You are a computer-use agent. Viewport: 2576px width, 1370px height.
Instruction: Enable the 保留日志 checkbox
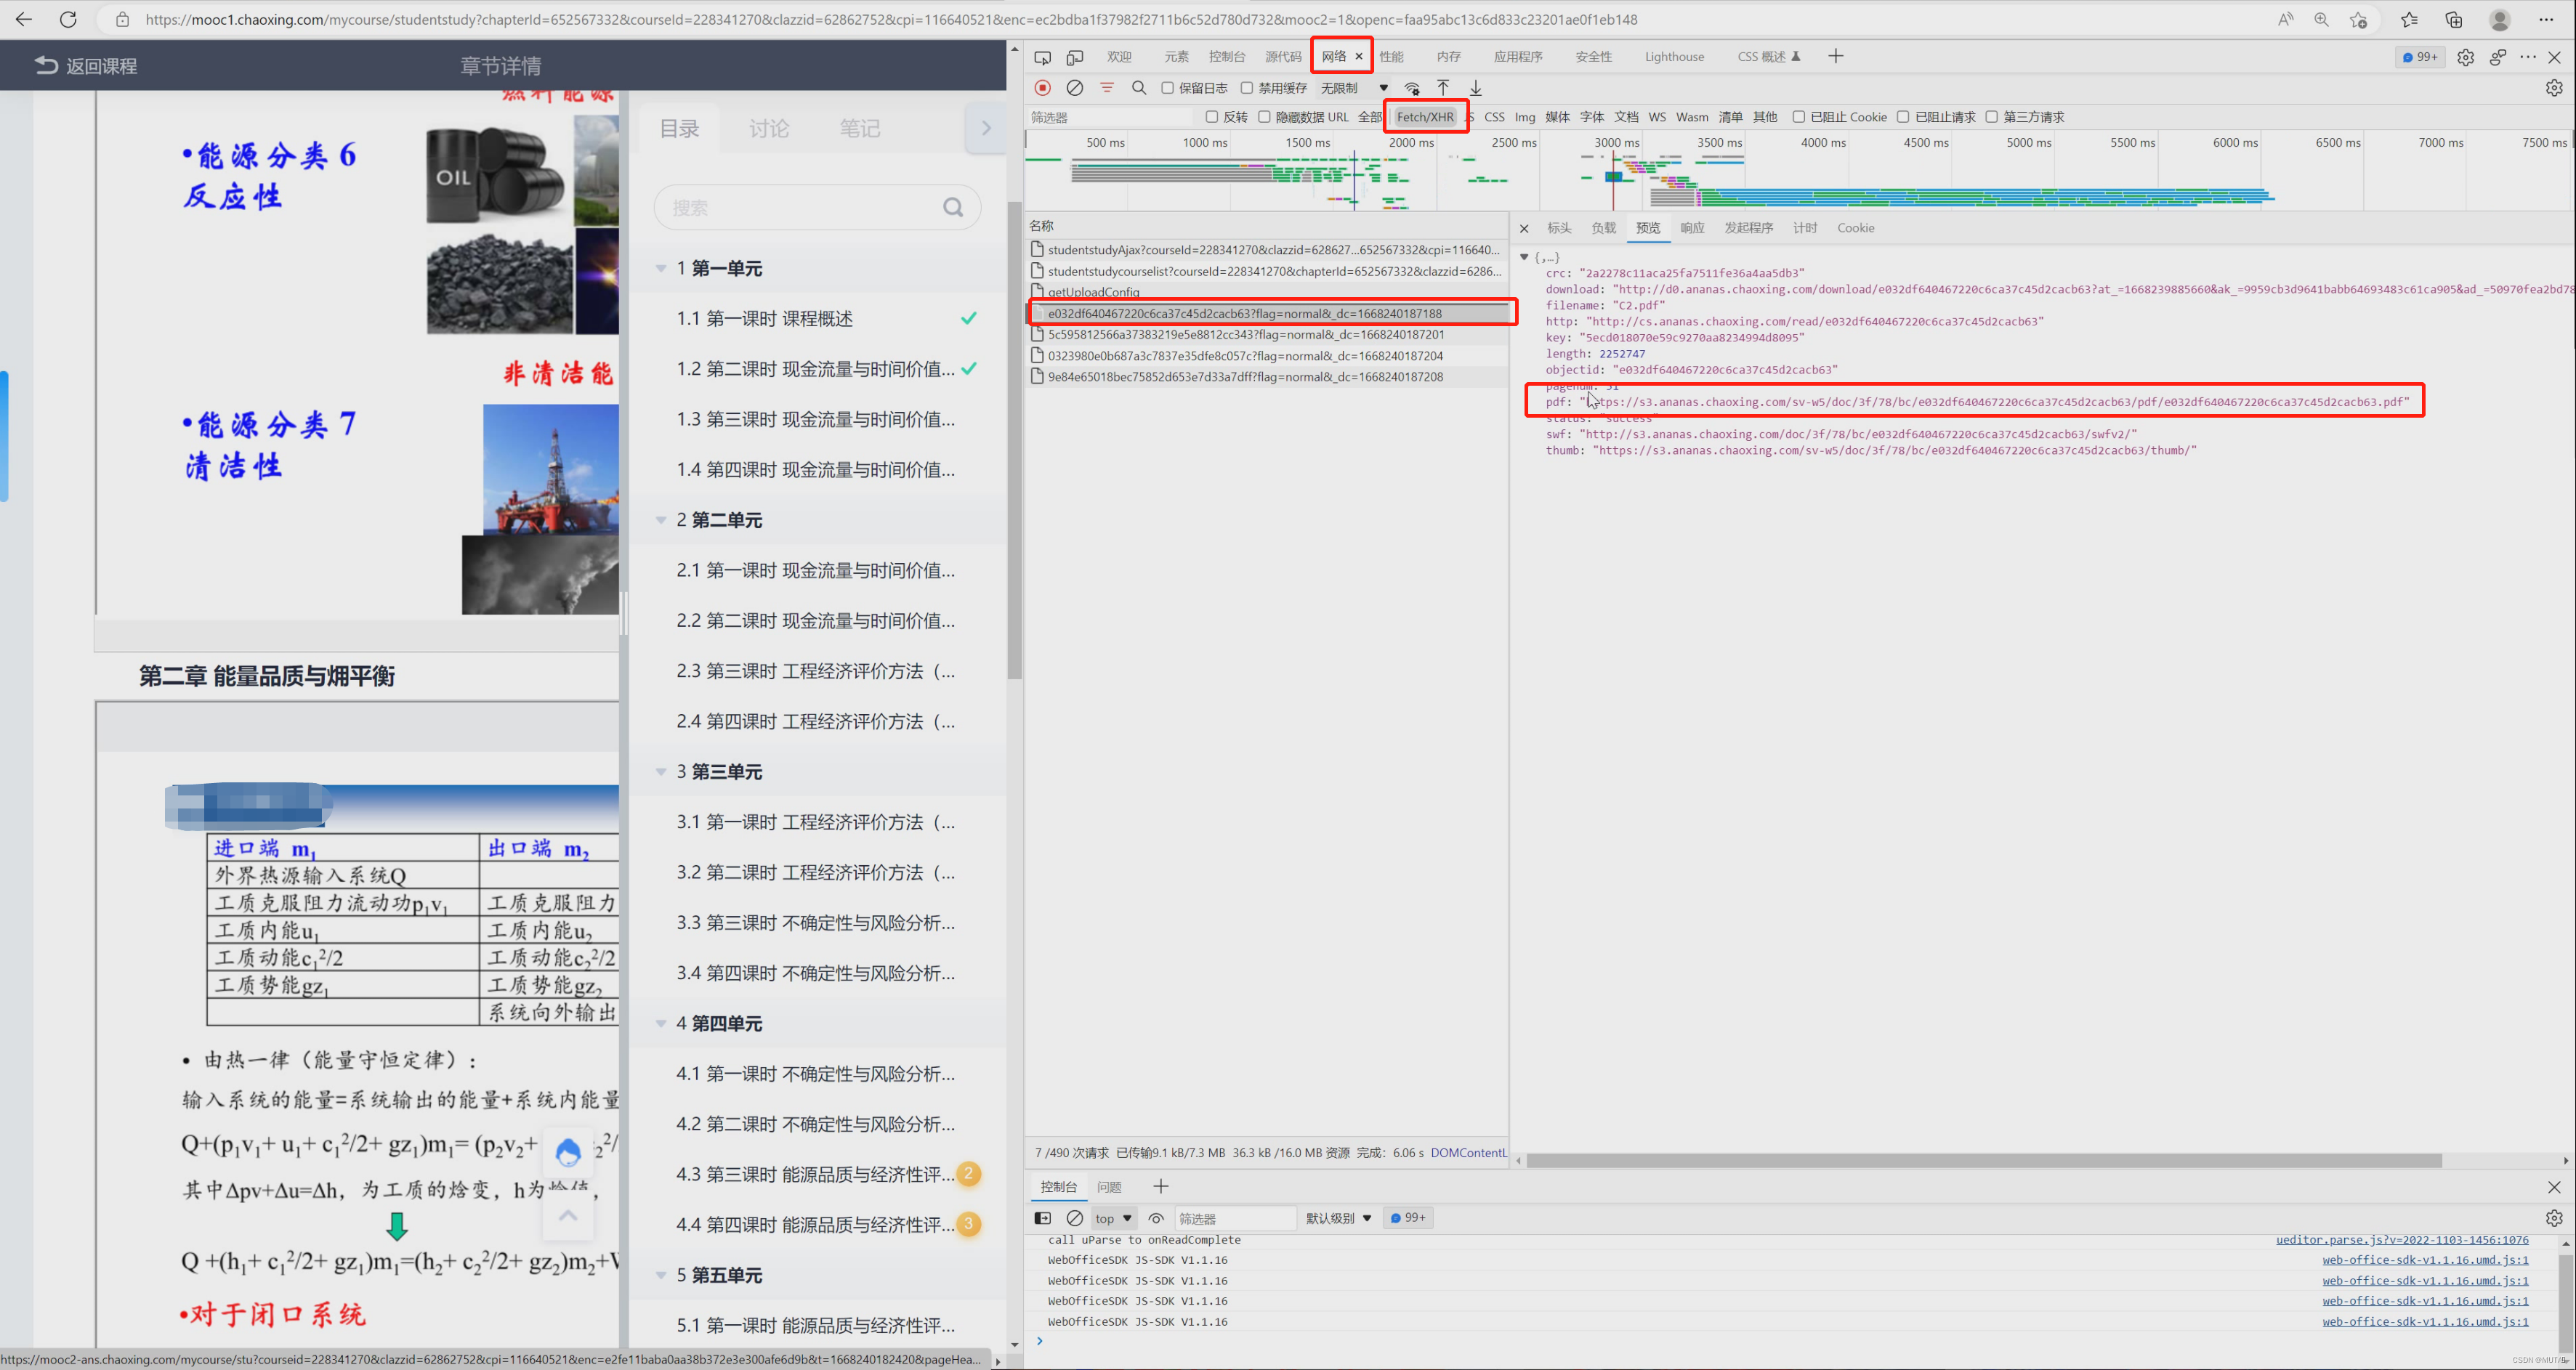pos(1167,88)
